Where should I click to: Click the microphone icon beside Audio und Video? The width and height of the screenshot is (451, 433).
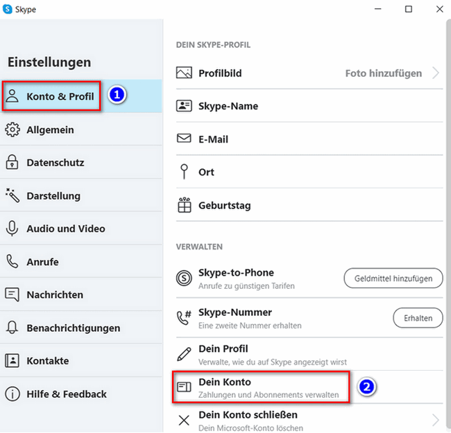coord(12,229)
